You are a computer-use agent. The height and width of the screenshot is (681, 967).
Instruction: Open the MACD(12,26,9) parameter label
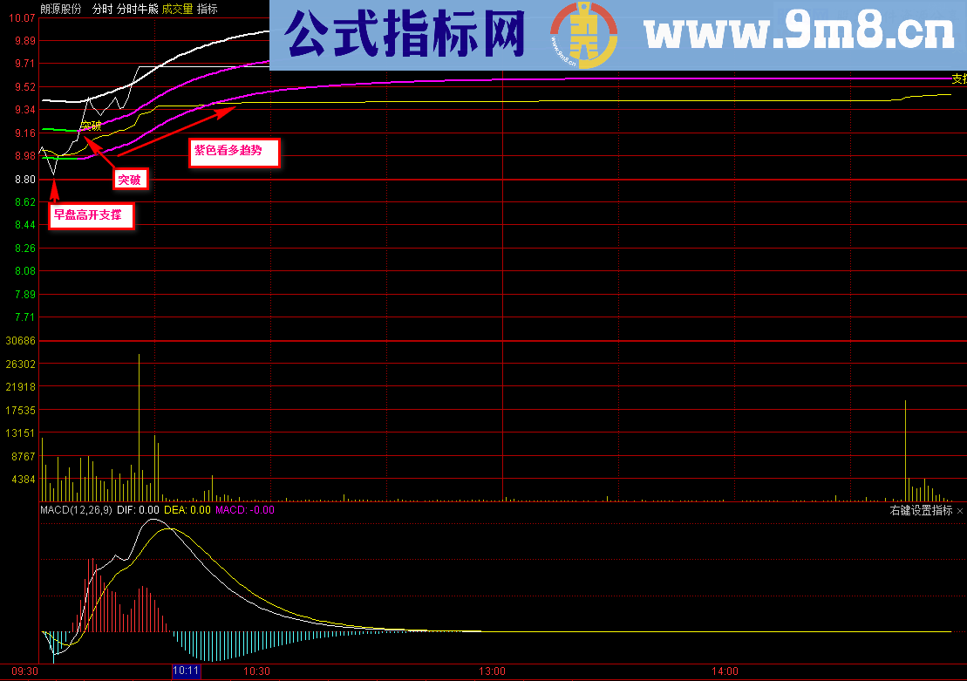click(x=77, y=509)
